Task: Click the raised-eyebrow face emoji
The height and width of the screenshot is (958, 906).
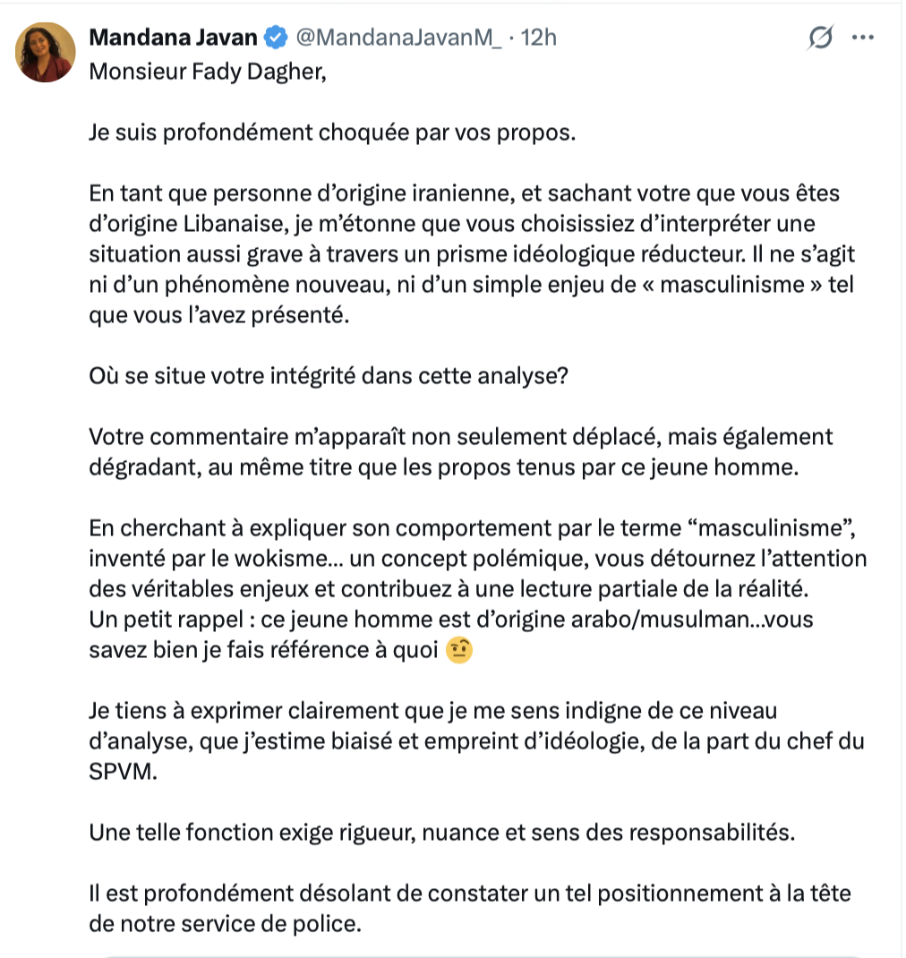Action: click(x=458, y=651)
